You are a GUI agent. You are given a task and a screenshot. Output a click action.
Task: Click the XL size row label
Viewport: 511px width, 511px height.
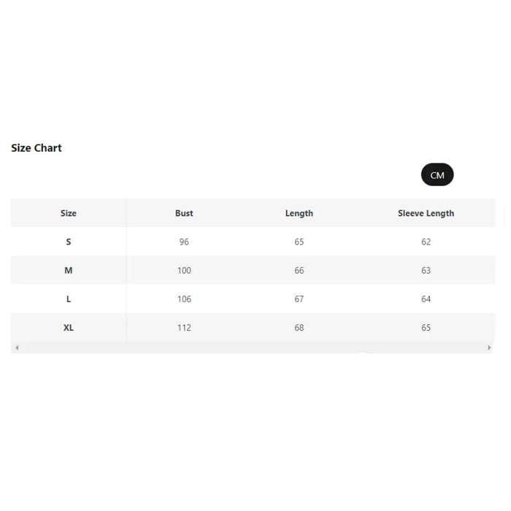point(69,328)
